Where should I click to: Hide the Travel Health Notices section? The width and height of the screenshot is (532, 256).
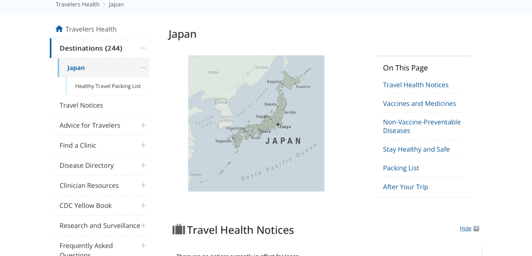tap(465, 228)
